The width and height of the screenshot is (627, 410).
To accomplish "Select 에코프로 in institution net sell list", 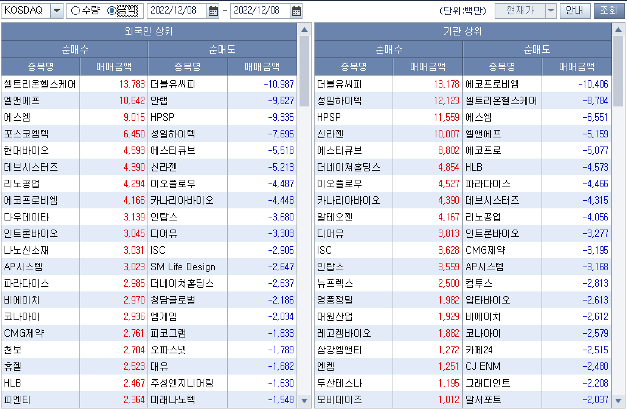I will (x=502, y=151).
